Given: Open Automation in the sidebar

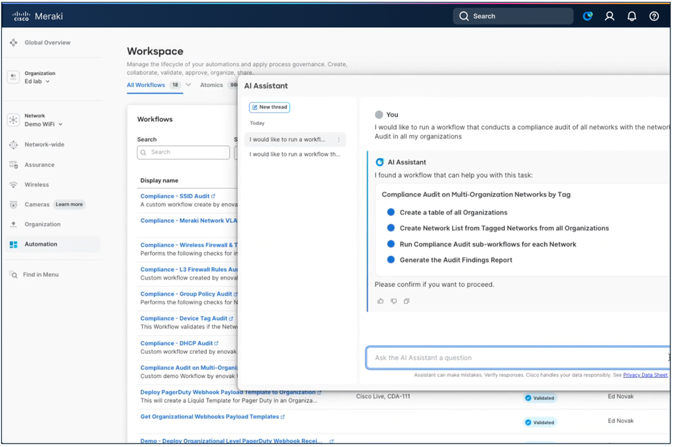Looking at the screenshot, I should [x=41, y=244].
